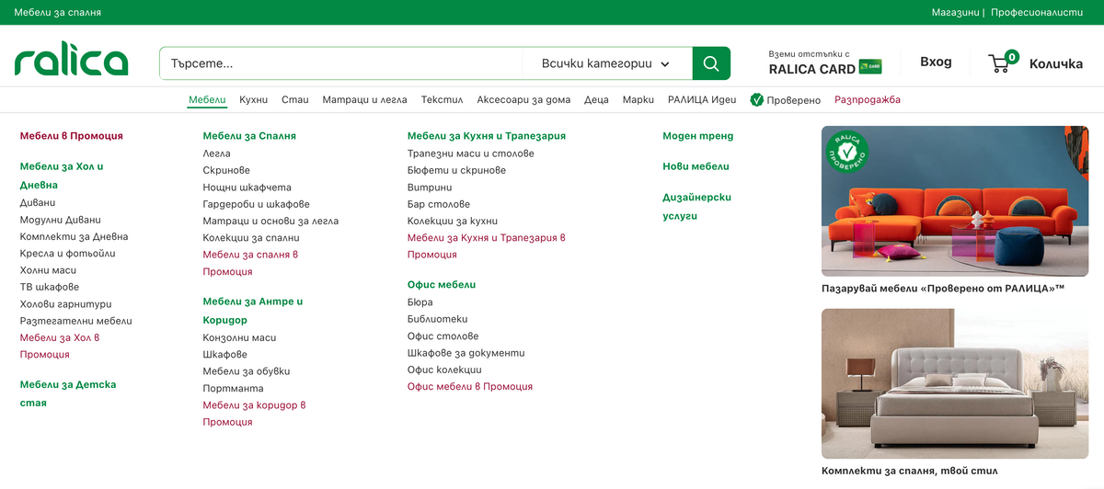Click the Вход login link
This screenshot has width=1104, height=489.
tap(936, 63)
